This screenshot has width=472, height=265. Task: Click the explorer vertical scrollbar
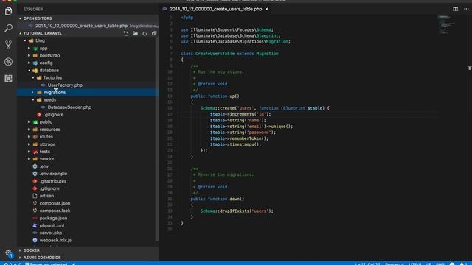point(157,138)
